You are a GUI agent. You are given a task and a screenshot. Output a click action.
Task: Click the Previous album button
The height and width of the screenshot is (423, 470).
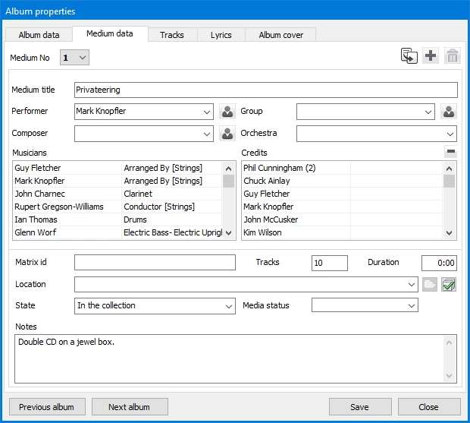point(47,407)
